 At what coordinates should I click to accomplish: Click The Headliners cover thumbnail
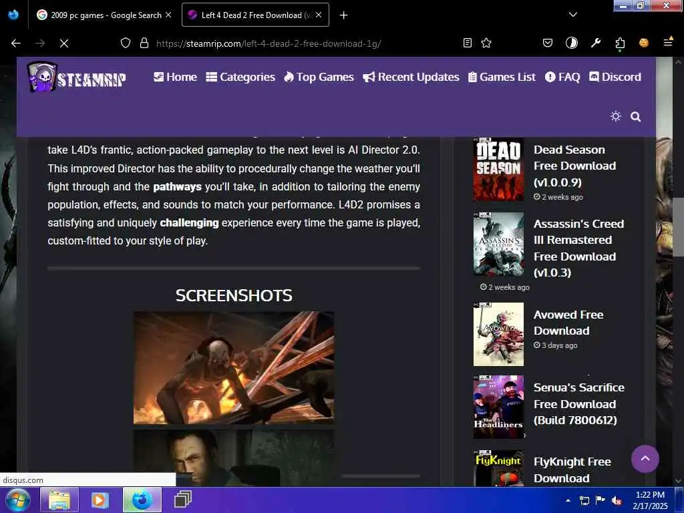tap(498, 407)
